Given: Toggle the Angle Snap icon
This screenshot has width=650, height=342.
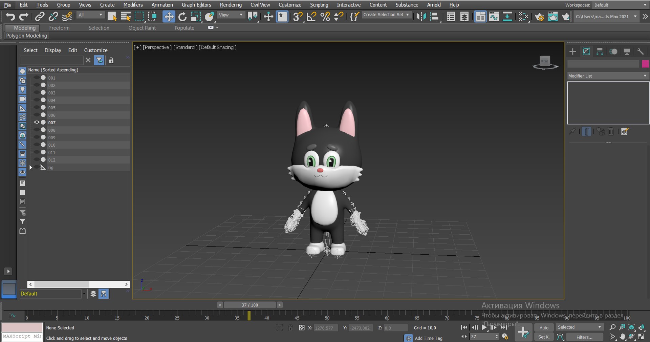Looking at the screenshot, I should pos(311,17).
